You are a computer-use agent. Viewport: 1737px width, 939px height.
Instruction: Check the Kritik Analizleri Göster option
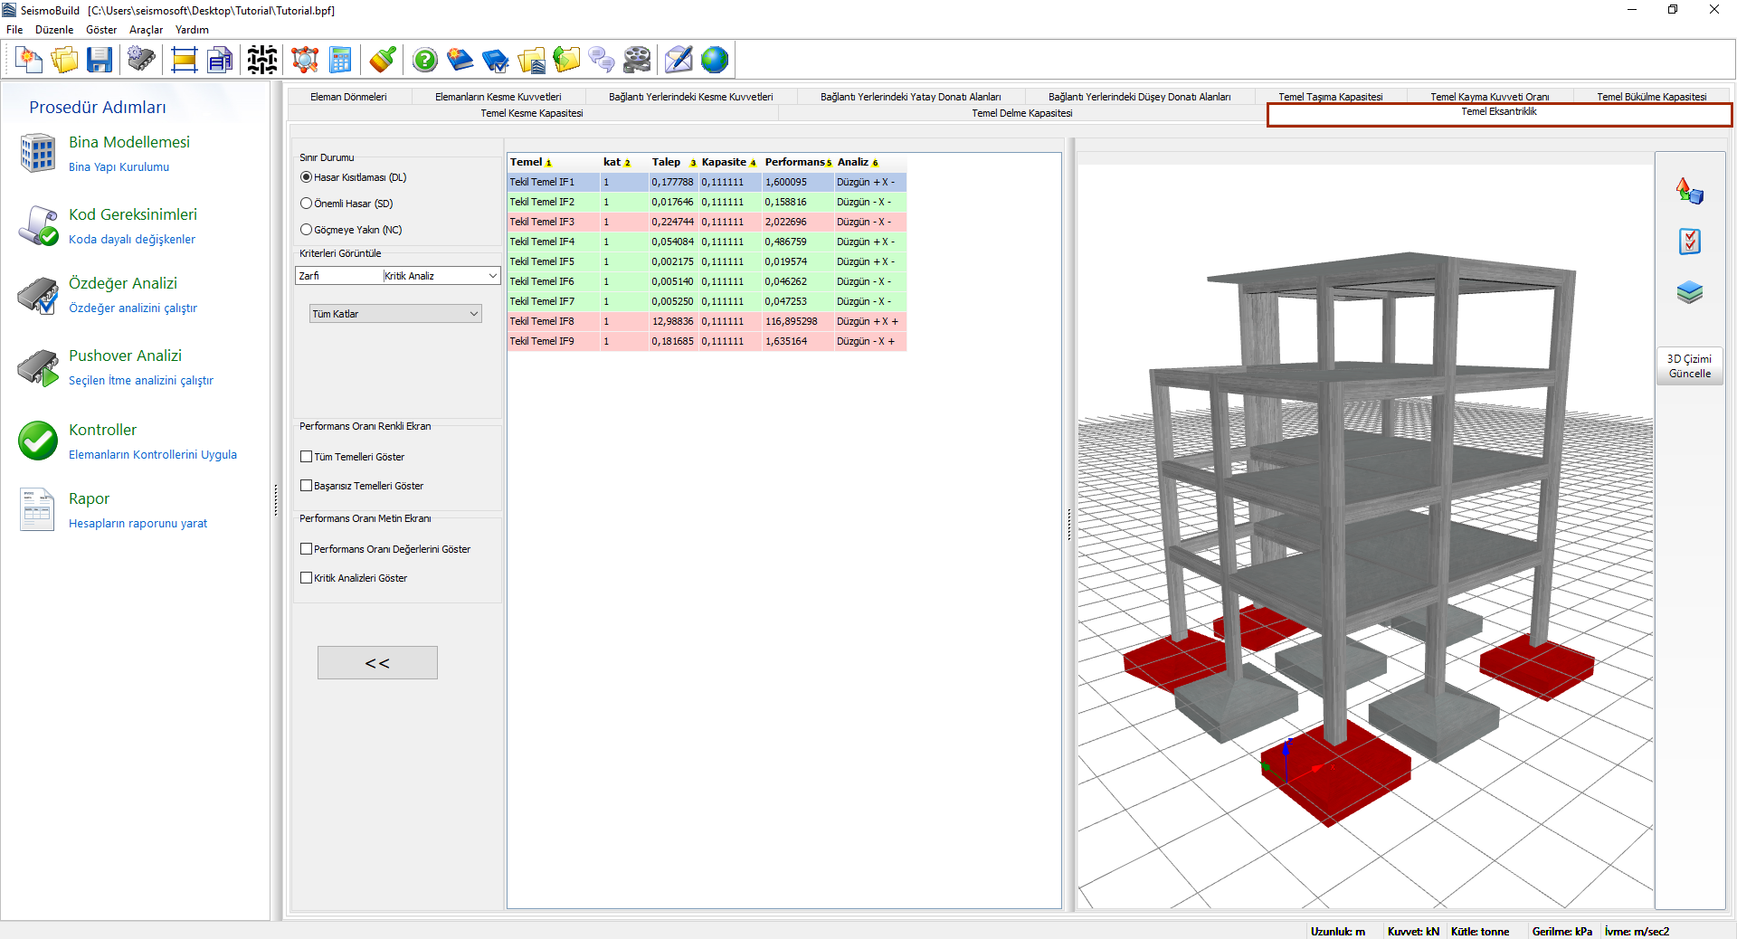(307, 578)
